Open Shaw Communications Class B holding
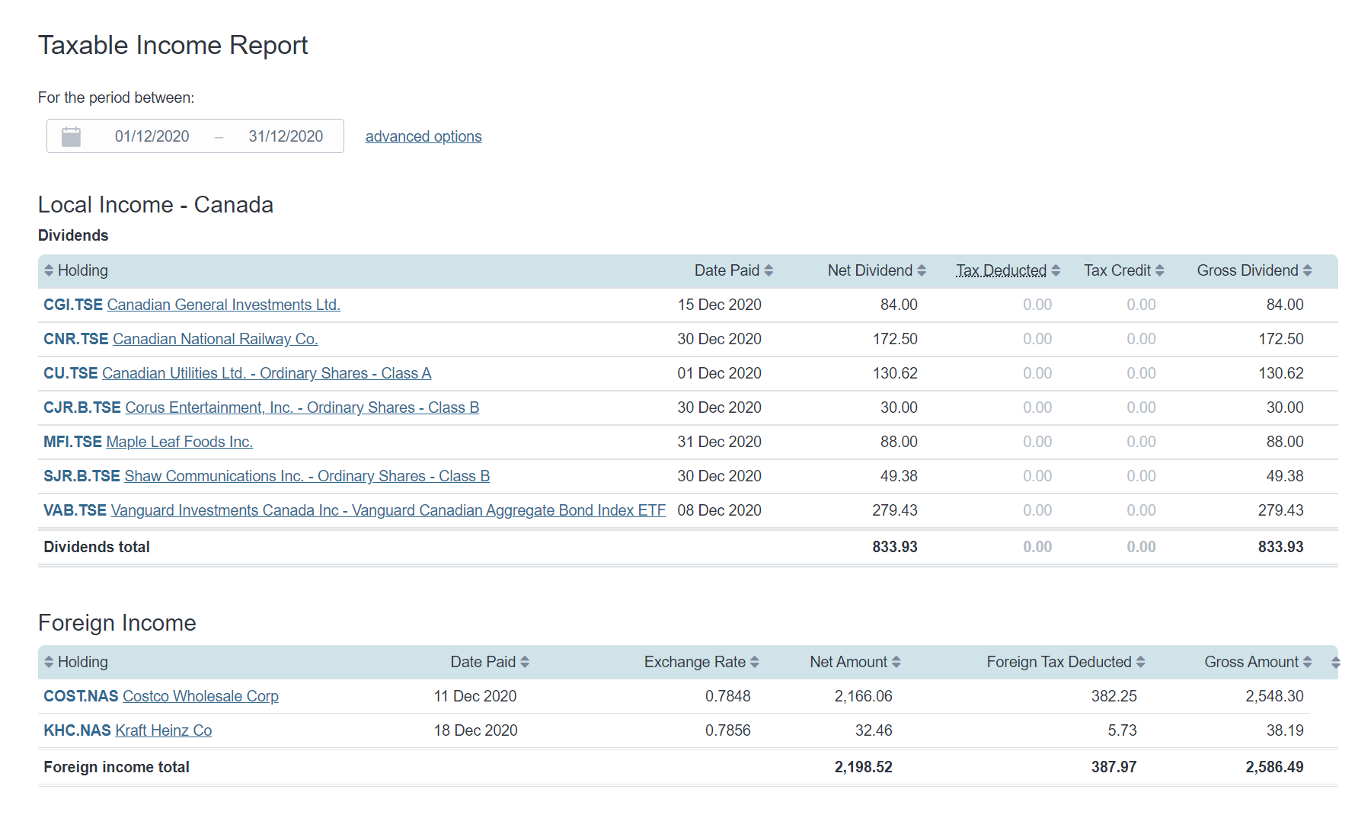Screen dimensions: 1371x818 coord(307,476)
